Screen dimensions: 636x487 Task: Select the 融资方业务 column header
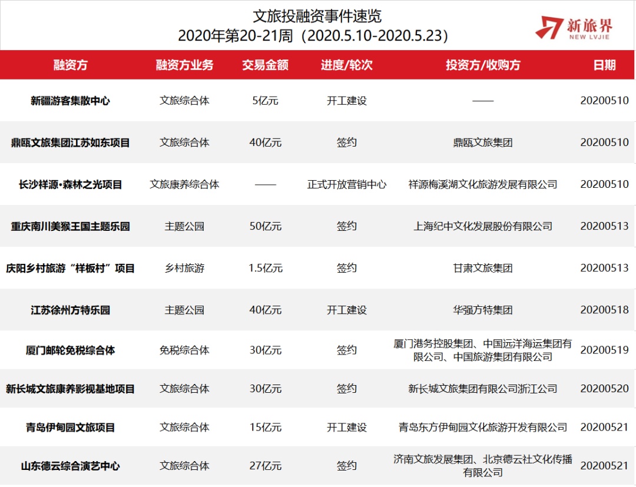(x=184, y=65)
